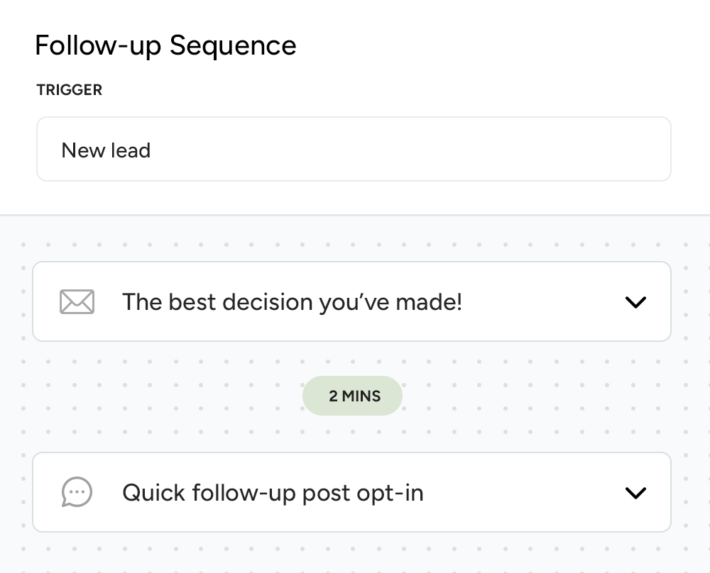Select the email subject 'The best decision you've made!'
This screenshot has height=573, width=710.
point(293,301)
